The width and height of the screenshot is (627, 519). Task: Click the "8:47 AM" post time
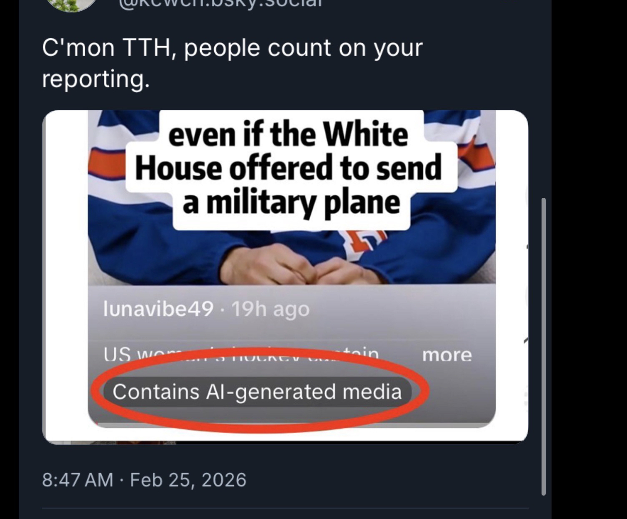coord(78,480)
